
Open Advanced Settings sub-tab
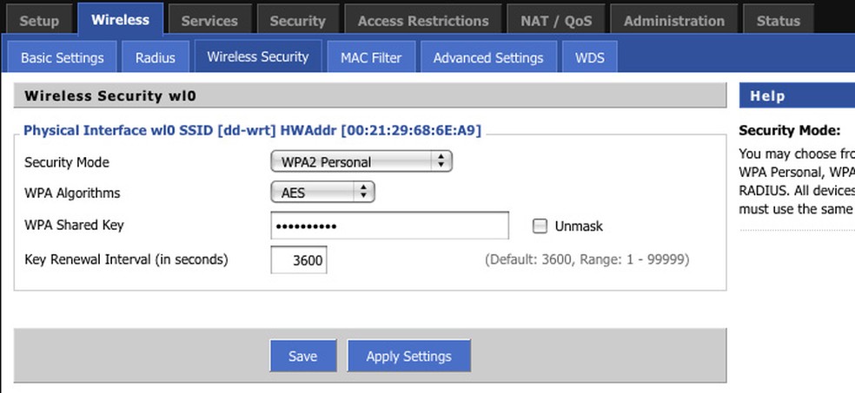488,58
